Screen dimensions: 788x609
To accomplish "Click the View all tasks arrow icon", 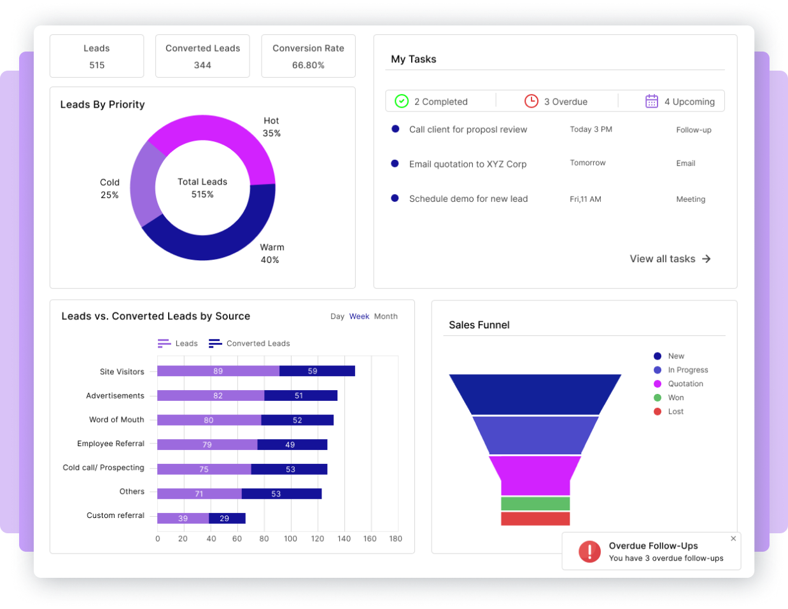I will pos(707,259).
